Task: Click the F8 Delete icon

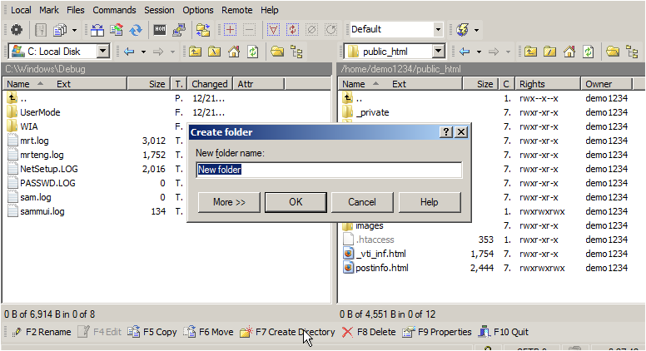Action: tap(347, 332)
